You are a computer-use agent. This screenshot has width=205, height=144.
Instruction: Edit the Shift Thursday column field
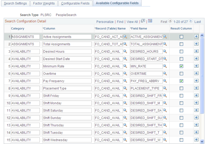coord(67,125)
